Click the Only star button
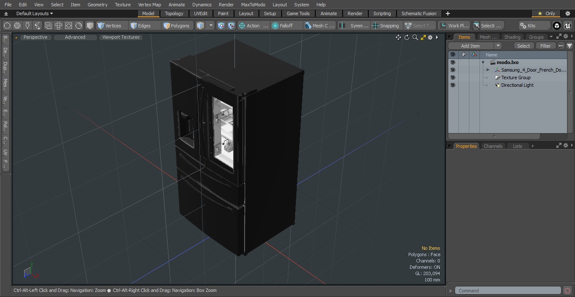The width and height of the screenshot is (575, 297). point(546,13)
